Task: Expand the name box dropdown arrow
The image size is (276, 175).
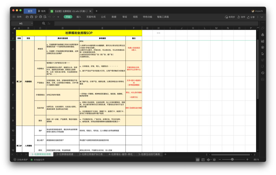Action: tap(32, 23)
